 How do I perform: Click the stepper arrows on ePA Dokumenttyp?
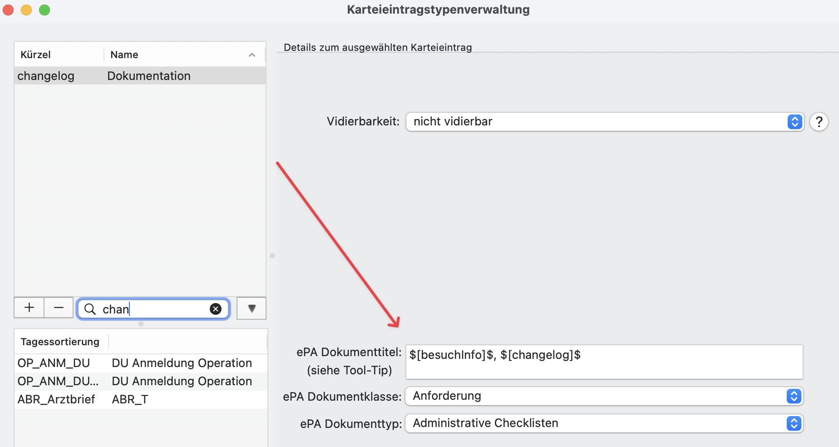point(793,423)
